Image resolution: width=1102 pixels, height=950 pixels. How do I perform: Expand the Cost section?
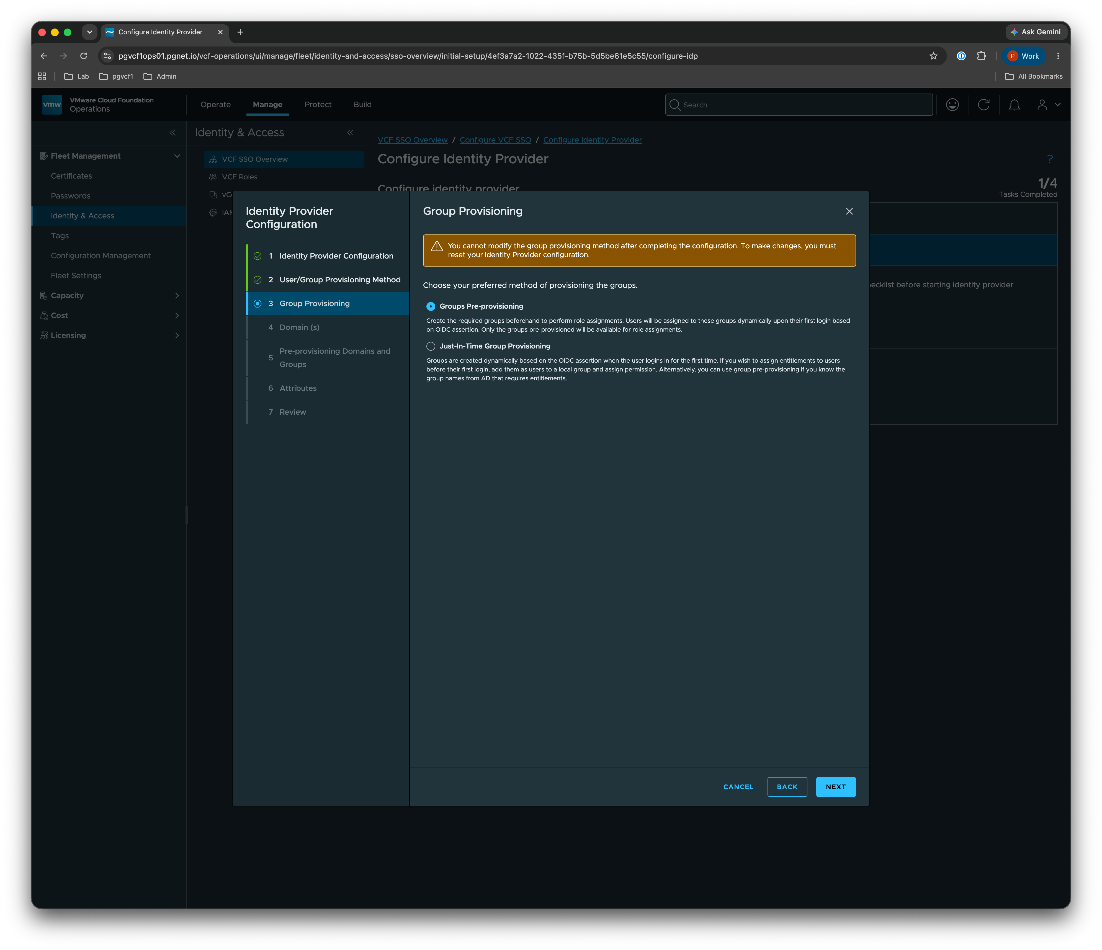177,316
